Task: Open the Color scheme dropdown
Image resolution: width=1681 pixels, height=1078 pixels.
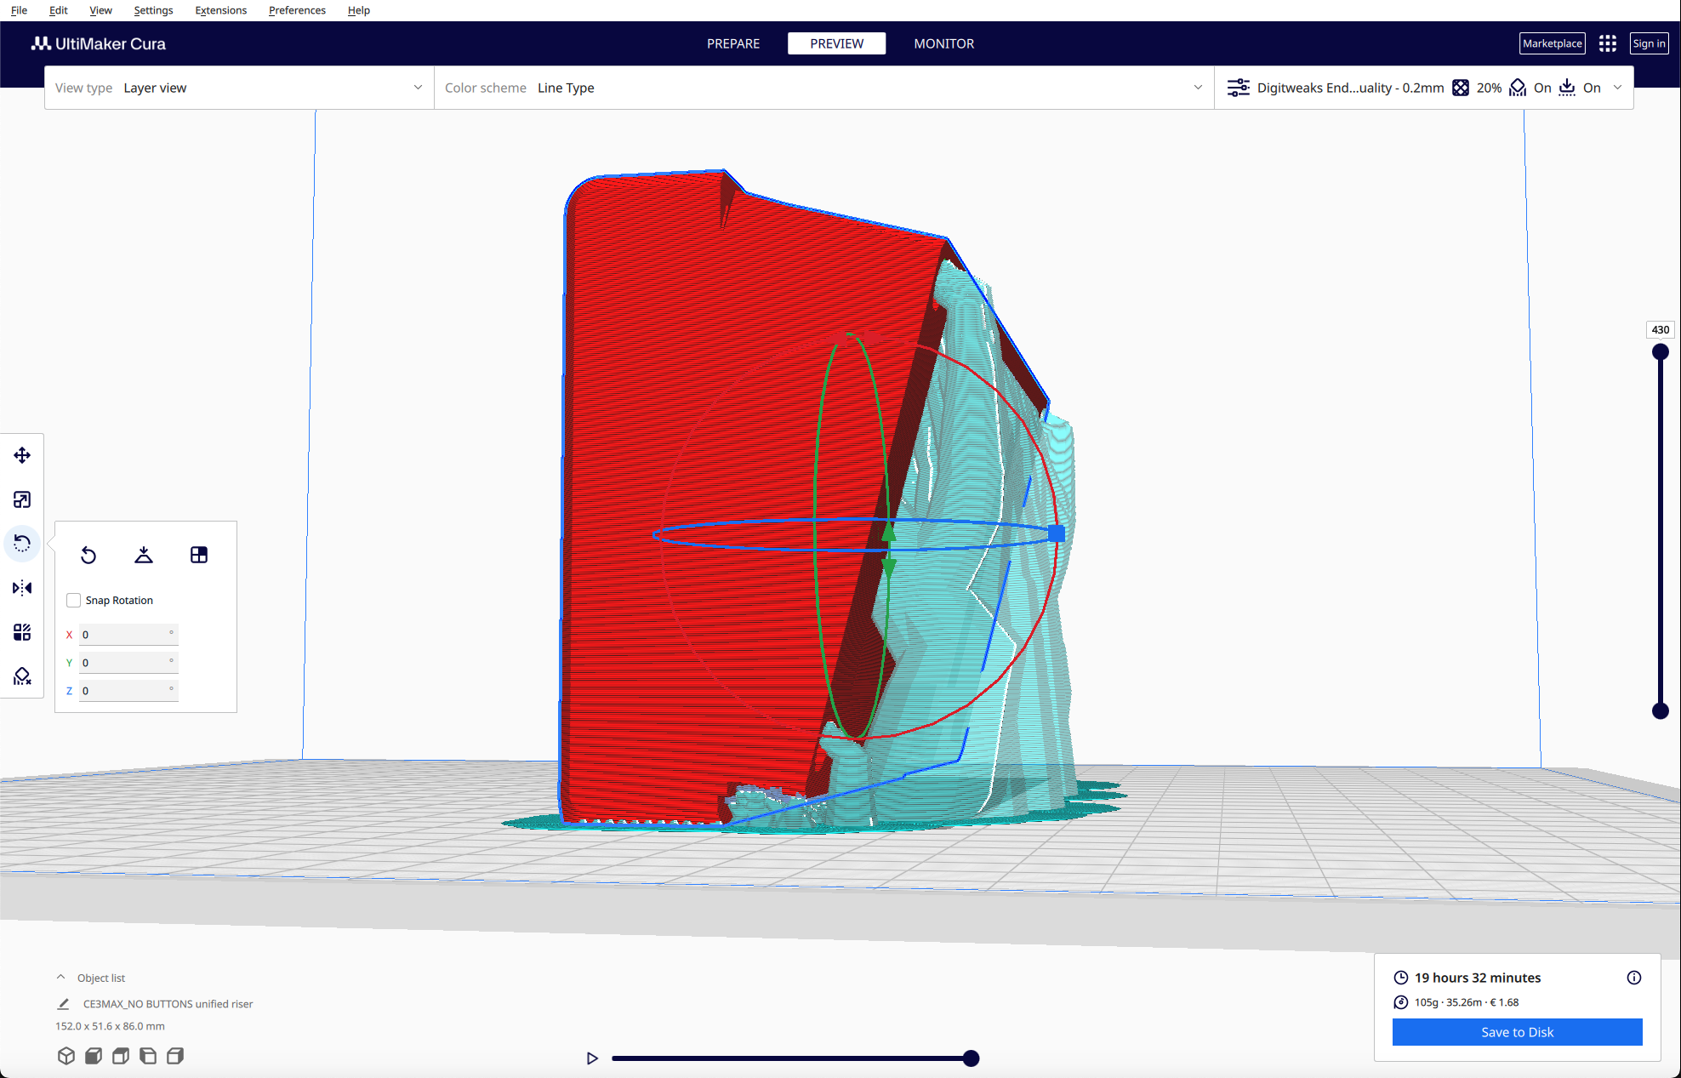Action: pos(823,88)
